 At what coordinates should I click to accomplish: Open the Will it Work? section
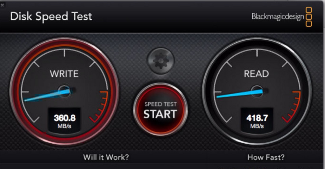(106, 157)
